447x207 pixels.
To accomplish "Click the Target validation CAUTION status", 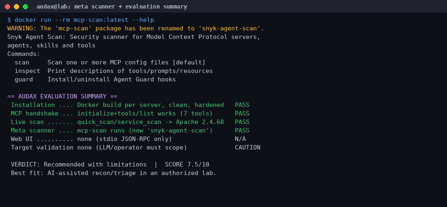I will (x=247, y=147).
